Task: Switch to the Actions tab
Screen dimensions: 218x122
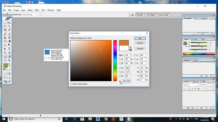Action: (195, 60)
